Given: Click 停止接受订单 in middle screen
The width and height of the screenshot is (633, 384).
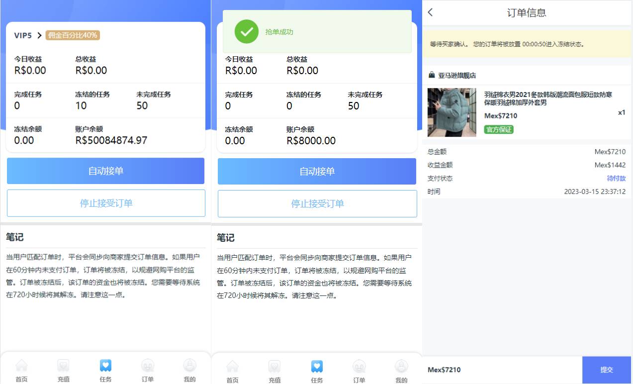Looking at the screenshot, I should point(317,203).
